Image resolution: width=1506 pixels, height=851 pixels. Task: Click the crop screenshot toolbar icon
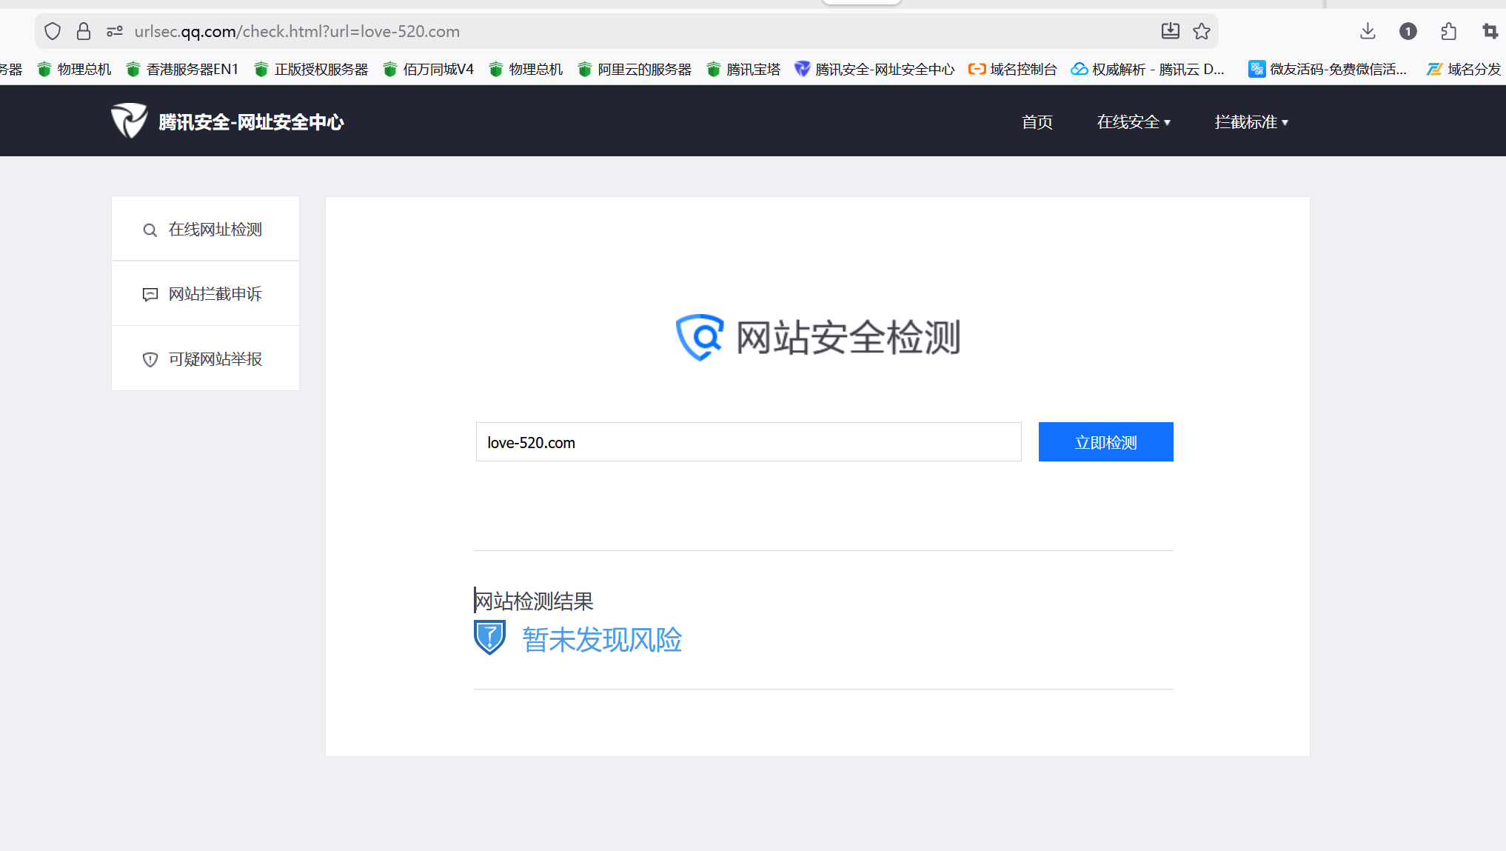coord(1490,31)
